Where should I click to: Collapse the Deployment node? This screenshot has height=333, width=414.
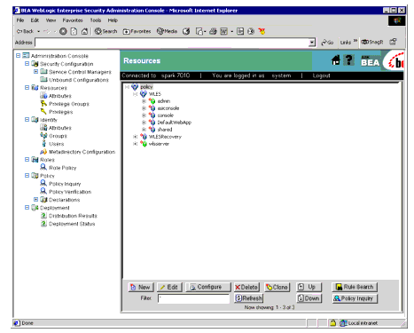tap(27, 207)
